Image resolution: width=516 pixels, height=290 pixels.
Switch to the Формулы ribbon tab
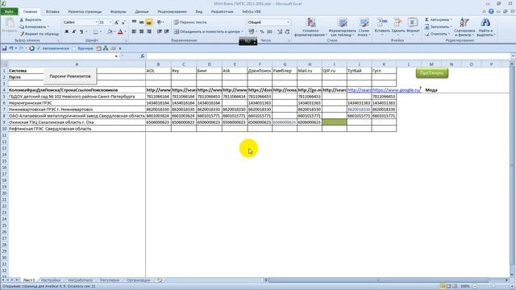click(119, 11)
